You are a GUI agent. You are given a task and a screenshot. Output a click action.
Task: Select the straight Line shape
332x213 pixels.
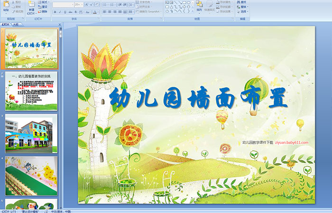(176, 2)
